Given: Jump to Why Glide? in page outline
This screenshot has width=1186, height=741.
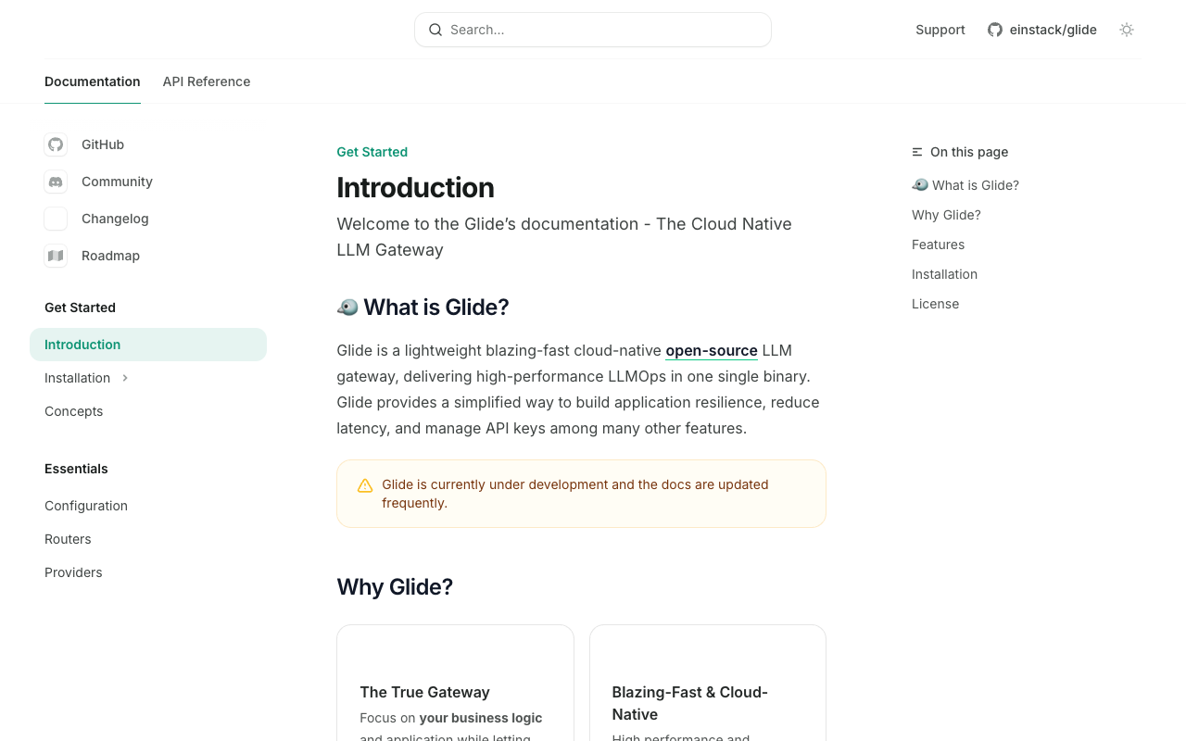Looking at the screenshot, I should [x=946, y=215].
